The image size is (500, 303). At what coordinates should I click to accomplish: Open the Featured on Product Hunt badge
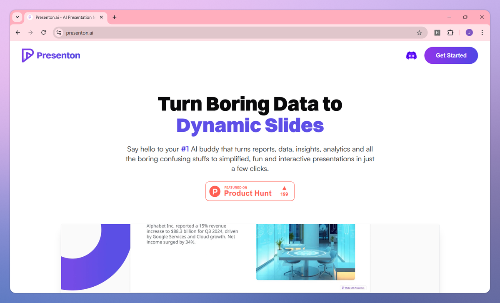click(x=250, y=191)
